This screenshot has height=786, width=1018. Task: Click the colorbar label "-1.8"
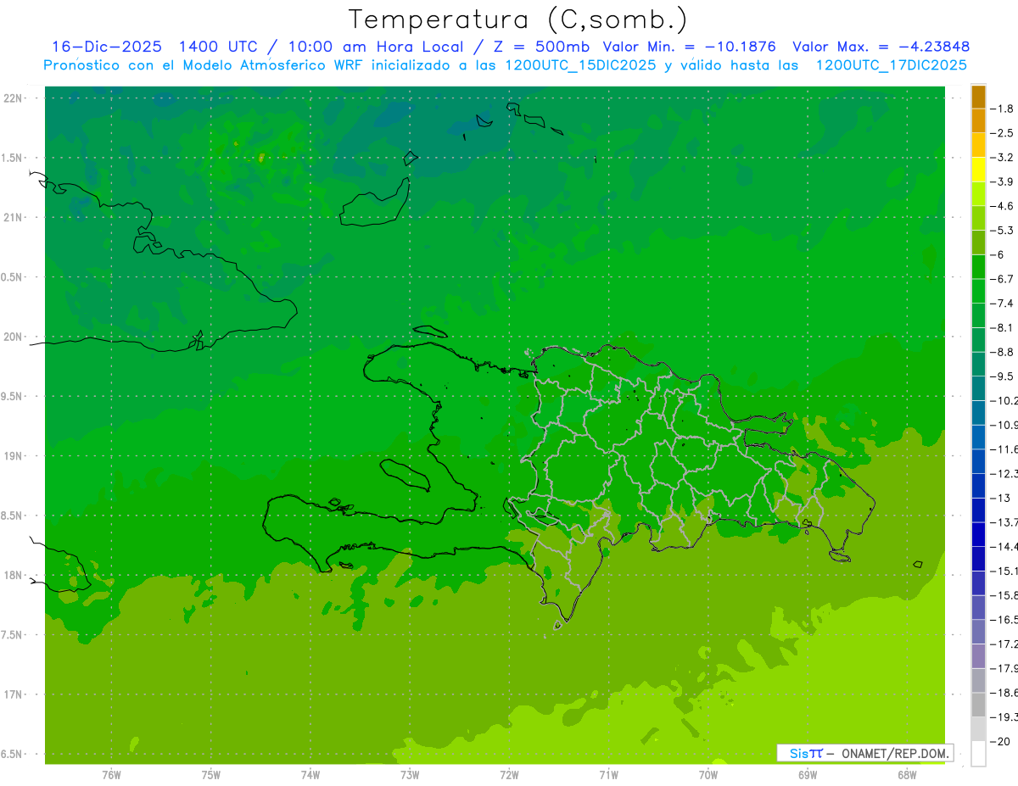1004,109
